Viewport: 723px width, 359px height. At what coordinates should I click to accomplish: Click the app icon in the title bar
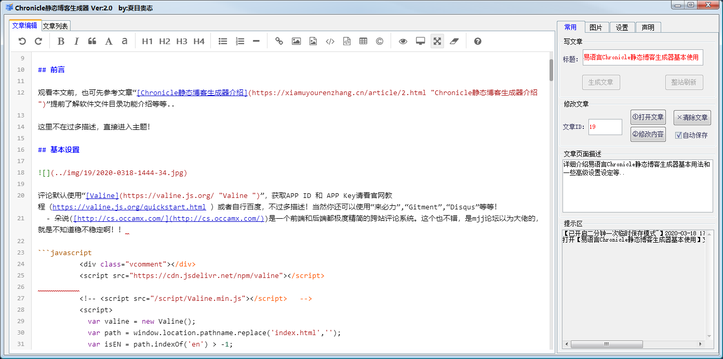9,8
